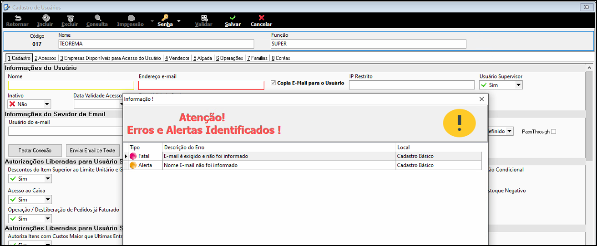Click the Cadastro de Usuários title icon
The image size is (597, 246).
[6, 7]
